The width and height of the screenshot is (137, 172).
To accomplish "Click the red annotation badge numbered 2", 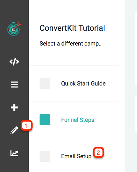I will pos(98,152).
